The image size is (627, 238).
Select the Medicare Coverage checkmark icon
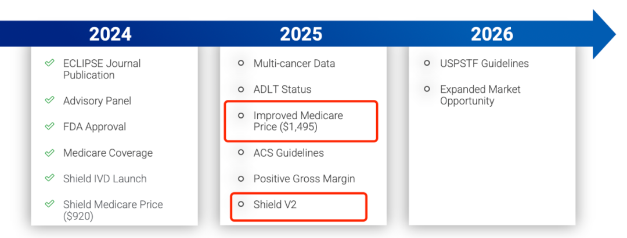(x=49, y=153)
